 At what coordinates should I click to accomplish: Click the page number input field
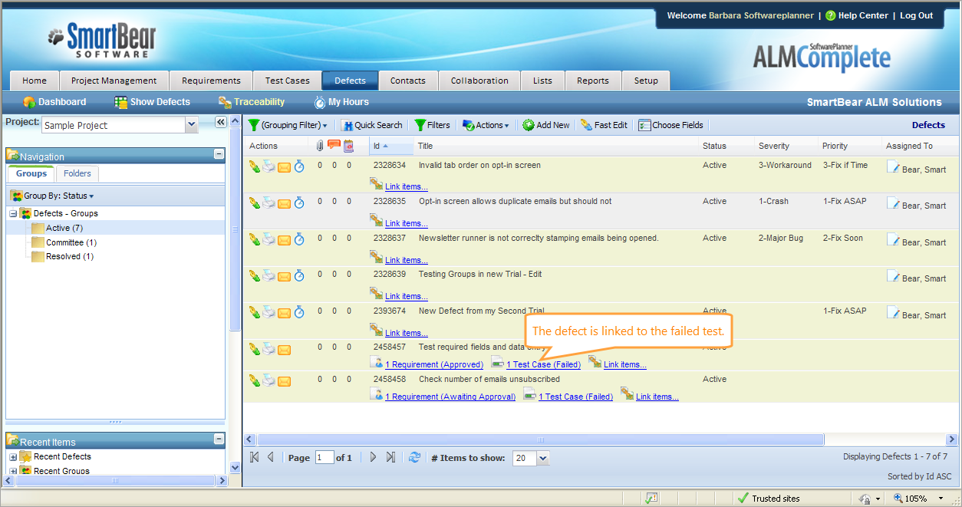pos(325,458)
